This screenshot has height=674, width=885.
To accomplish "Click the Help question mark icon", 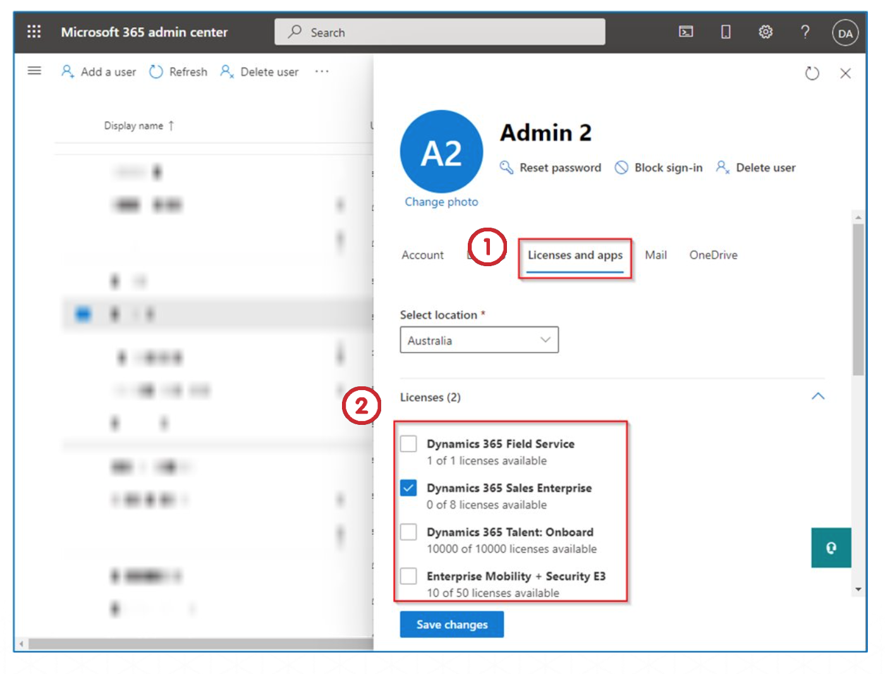I will (805, 32).
